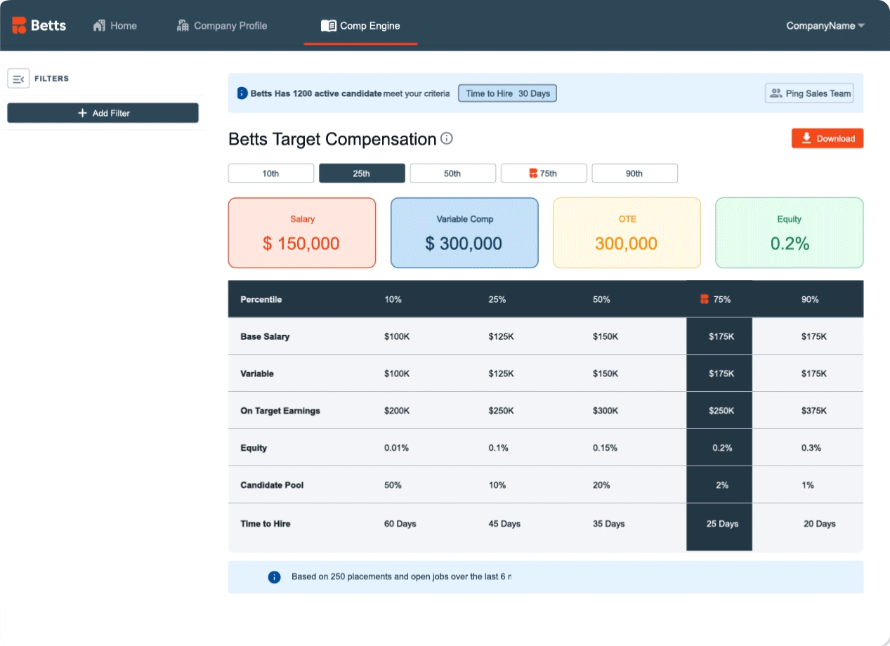The height and width of the screenshot is (646, 890).
Task: Click the info icon in active candidate banner
Action: point(242,93)
